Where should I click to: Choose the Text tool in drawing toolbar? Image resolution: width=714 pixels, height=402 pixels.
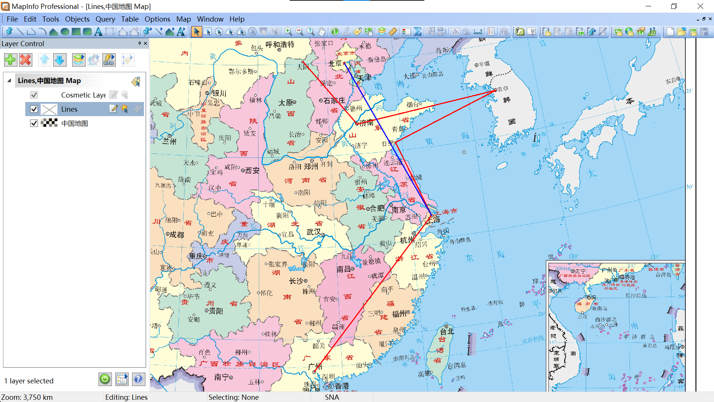98,32
